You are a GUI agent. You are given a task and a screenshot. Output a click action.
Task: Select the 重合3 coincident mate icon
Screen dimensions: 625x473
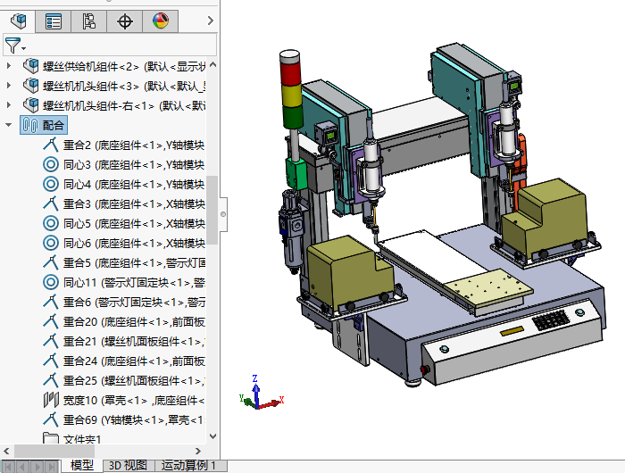click(51, 203)
